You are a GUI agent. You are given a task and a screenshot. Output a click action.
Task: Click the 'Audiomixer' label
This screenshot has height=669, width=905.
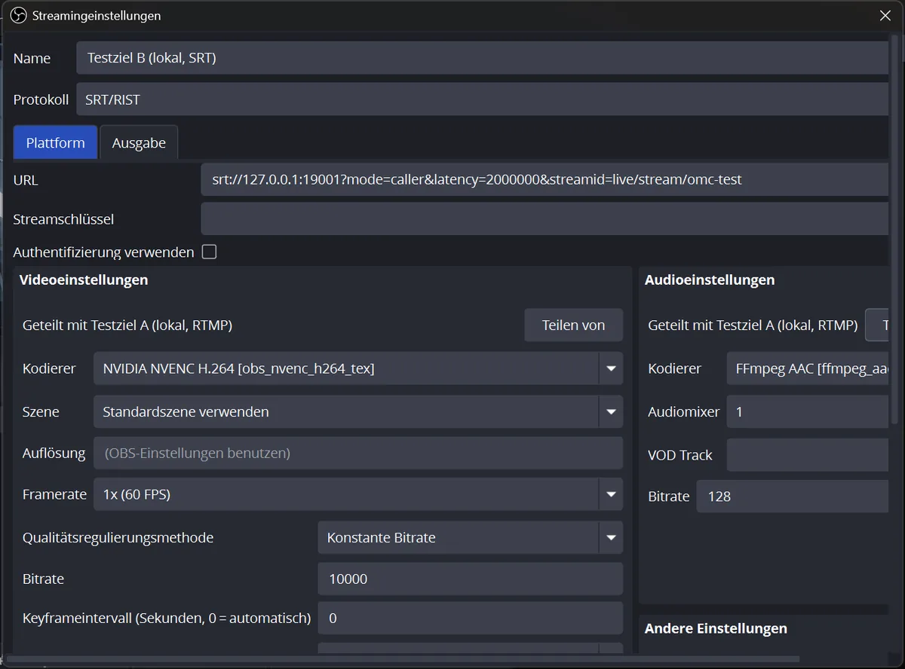(x=684, y=412)
